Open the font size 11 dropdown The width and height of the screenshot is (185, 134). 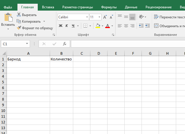pyautogui.click(x=99, y=17)
